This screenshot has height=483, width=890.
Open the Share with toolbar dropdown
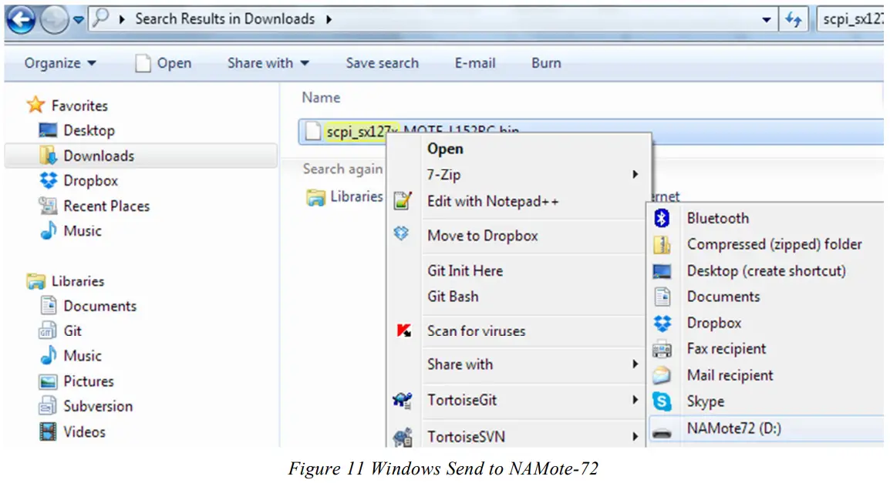(x=268, y=63)
